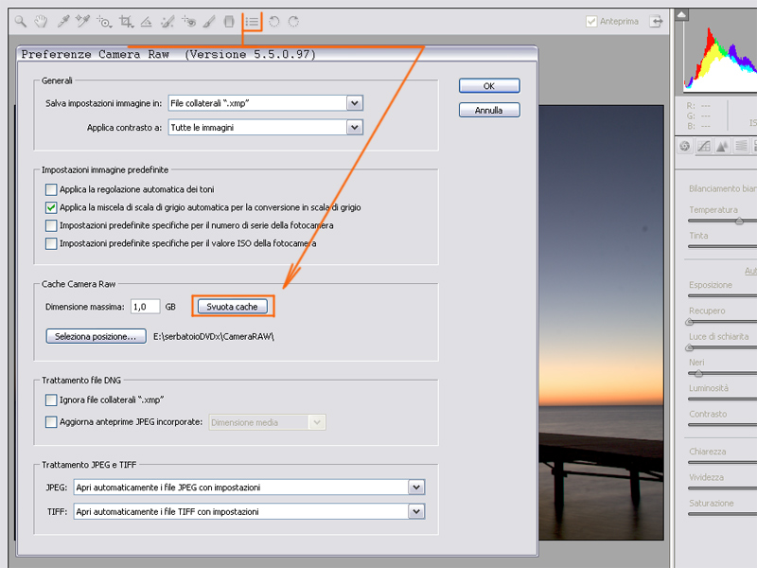
Task: Click the rotate clockwise icon
Action: 294,21
